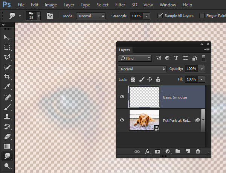Select the Smudge tool in toolbox
This screenshot has width=226, height=173.
(7, 156)
